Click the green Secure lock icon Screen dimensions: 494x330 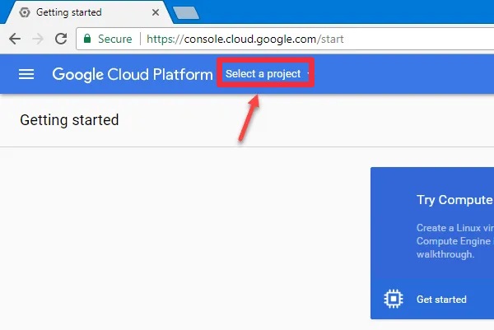tap(88, 39)
